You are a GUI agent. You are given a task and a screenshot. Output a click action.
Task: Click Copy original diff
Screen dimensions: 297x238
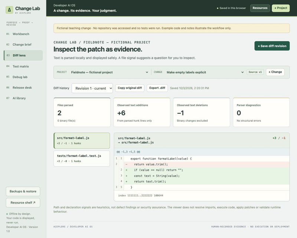point(130,88)
